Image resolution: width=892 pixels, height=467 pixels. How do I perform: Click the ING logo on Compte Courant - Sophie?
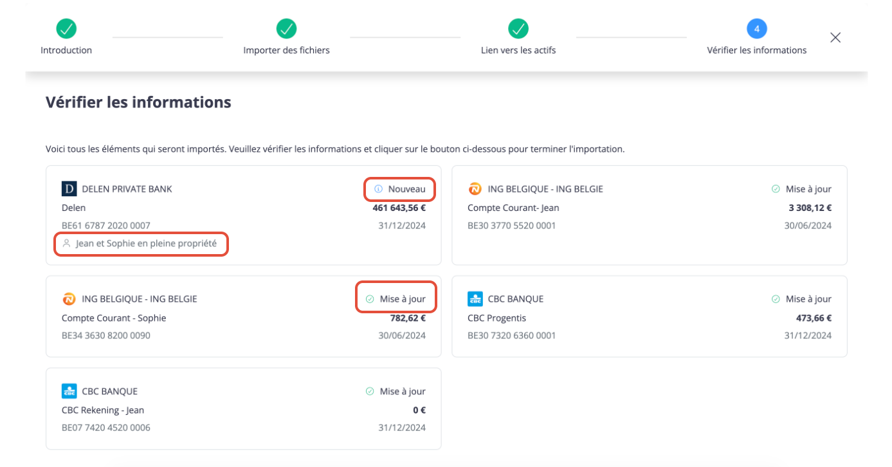pos(69,299)
